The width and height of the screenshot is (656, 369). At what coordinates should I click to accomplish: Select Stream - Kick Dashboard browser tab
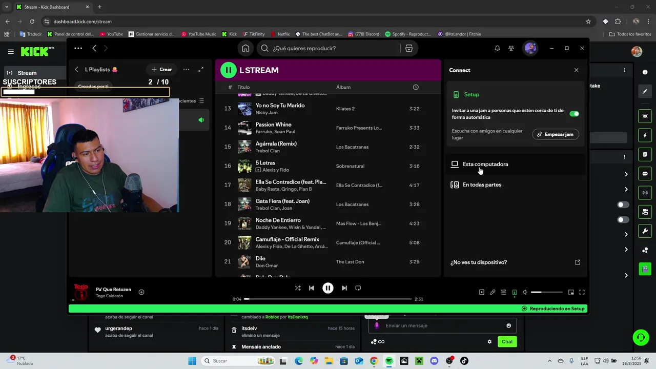pyautogui.click(x=52, y=7)
